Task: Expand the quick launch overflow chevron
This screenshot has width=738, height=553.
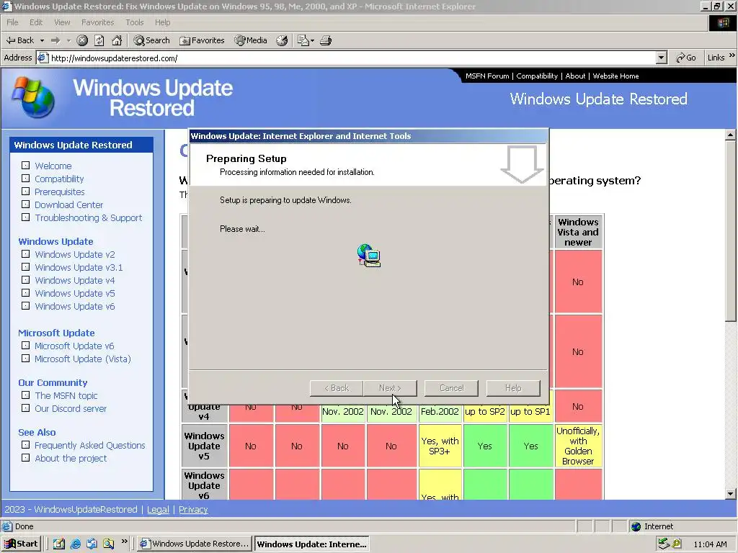Action: [124, 541]
